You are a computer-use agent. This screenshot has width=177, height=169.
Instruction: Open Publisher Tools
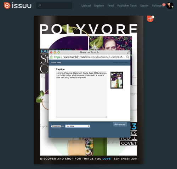pyautogui.click(x=127, y=6)
